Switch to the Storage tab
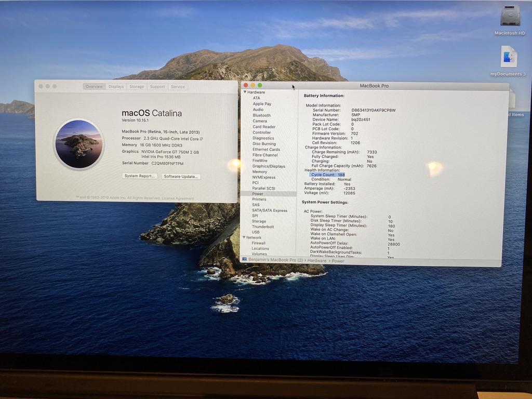 [x=137, y=87]
